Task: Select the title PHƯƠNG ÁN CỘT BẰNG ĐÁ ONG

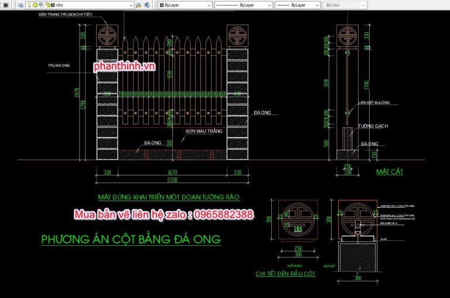Action: pyautogui.click(x=131, y=239)
